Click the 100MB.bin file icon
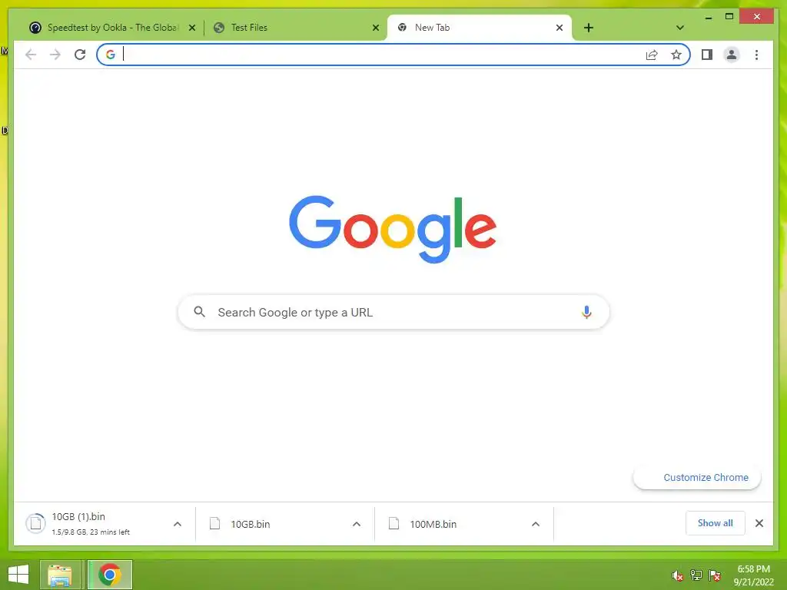Screen dimensions: 787x590 tap(394, 523)
